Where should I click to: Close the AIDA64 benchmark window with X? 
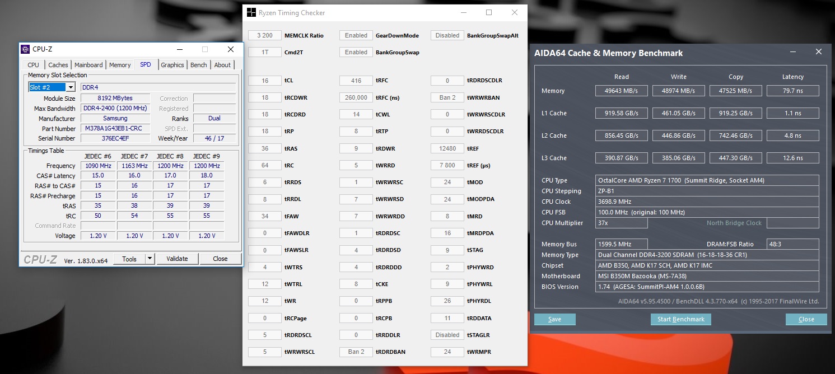point(819,52)
